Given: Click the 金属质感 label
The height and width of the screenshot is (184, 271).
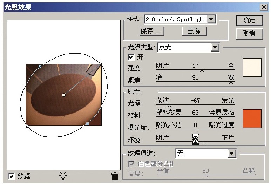Looking at the screenshot, I should point(222,112).
